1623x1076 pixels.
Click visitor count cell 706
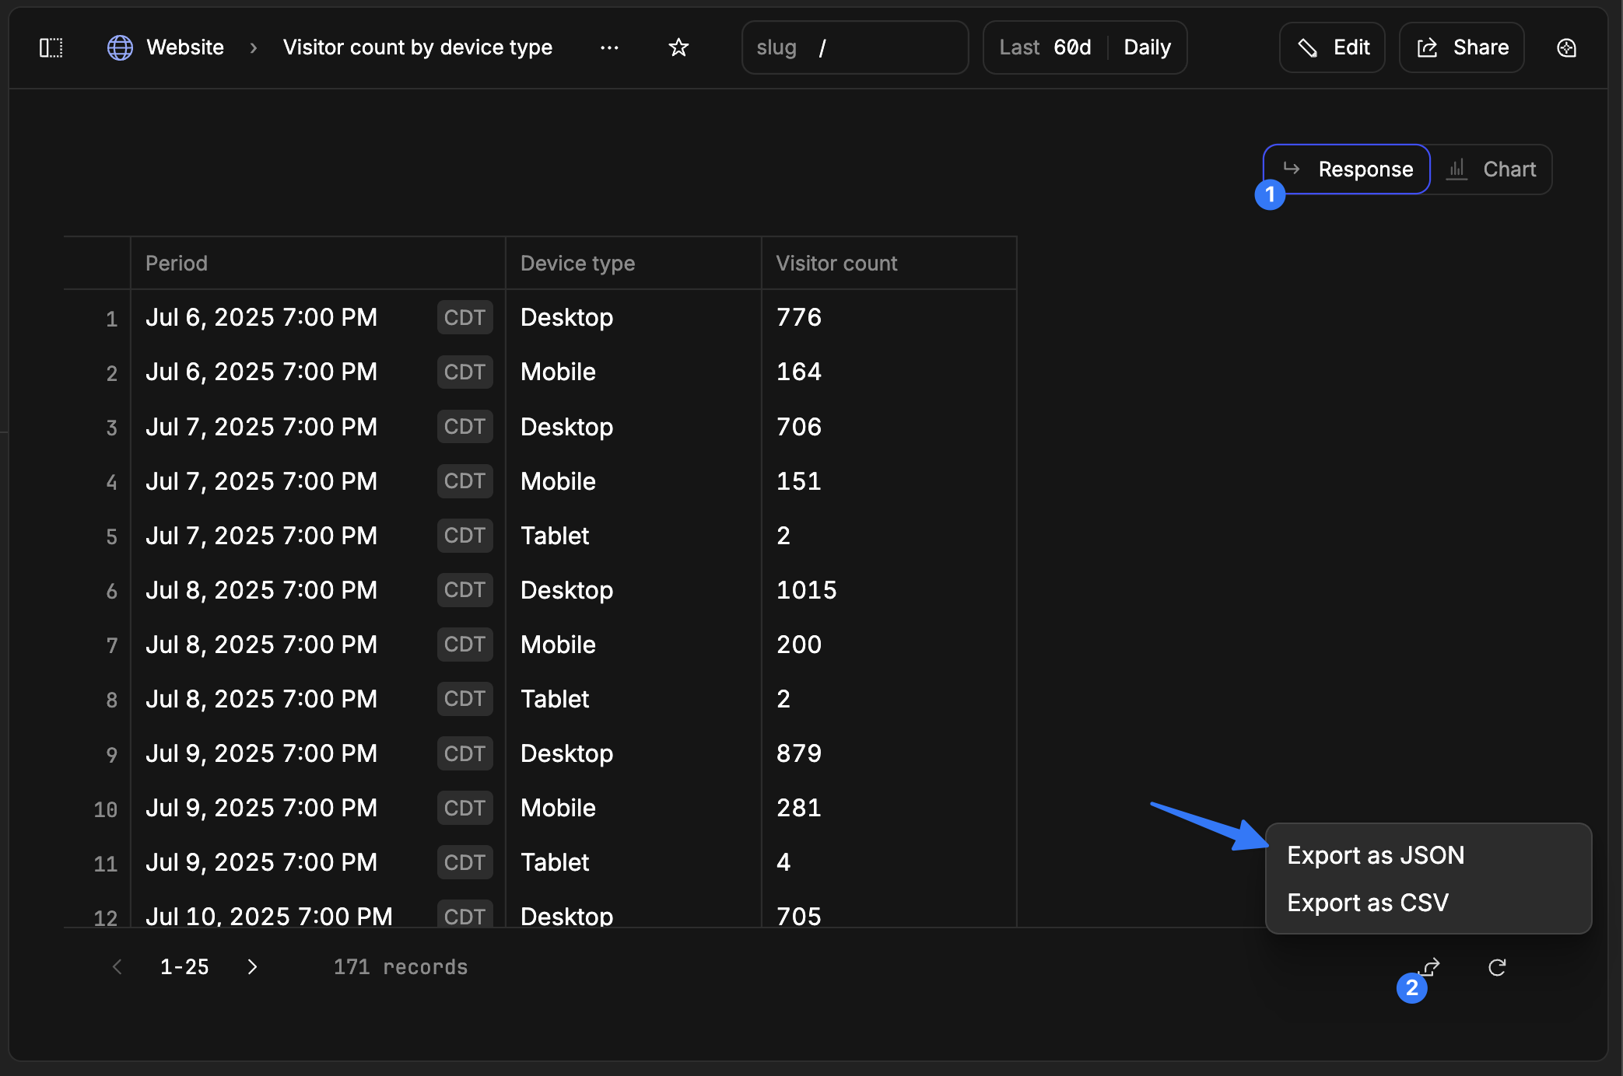799,427
